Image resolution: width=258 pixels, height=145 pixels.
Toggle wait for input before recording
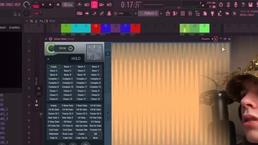tap(87, 4)
